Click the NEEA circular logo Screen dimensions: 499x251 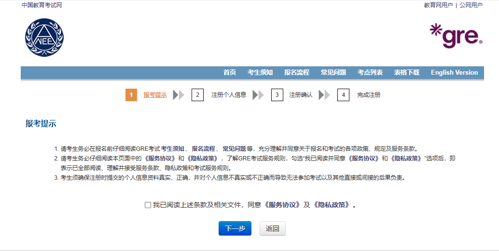pyautogui.click(x=44, y=38)
